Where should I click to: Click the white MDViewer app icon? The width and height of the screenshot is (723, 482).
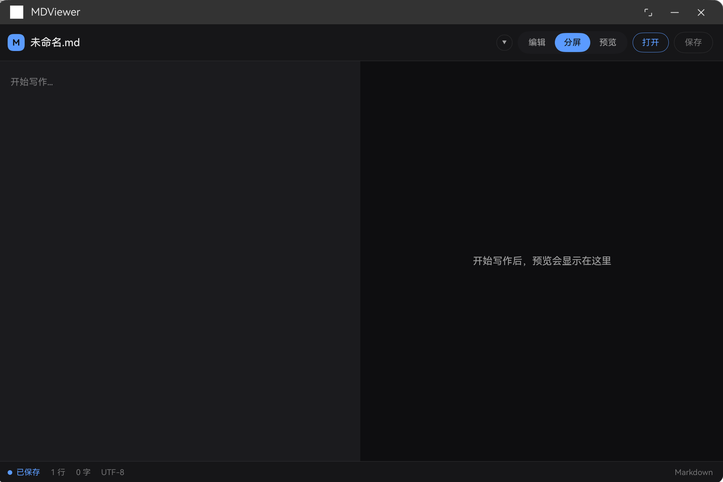tap(17, 12)
